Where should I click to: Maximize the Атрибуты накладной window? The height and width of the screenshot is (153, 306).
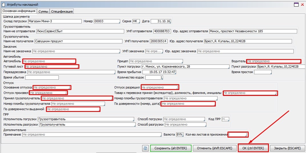tap(296, 5)
